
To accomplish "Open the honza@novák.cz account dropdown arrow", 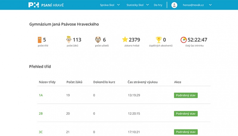I will tap(210, 5).
